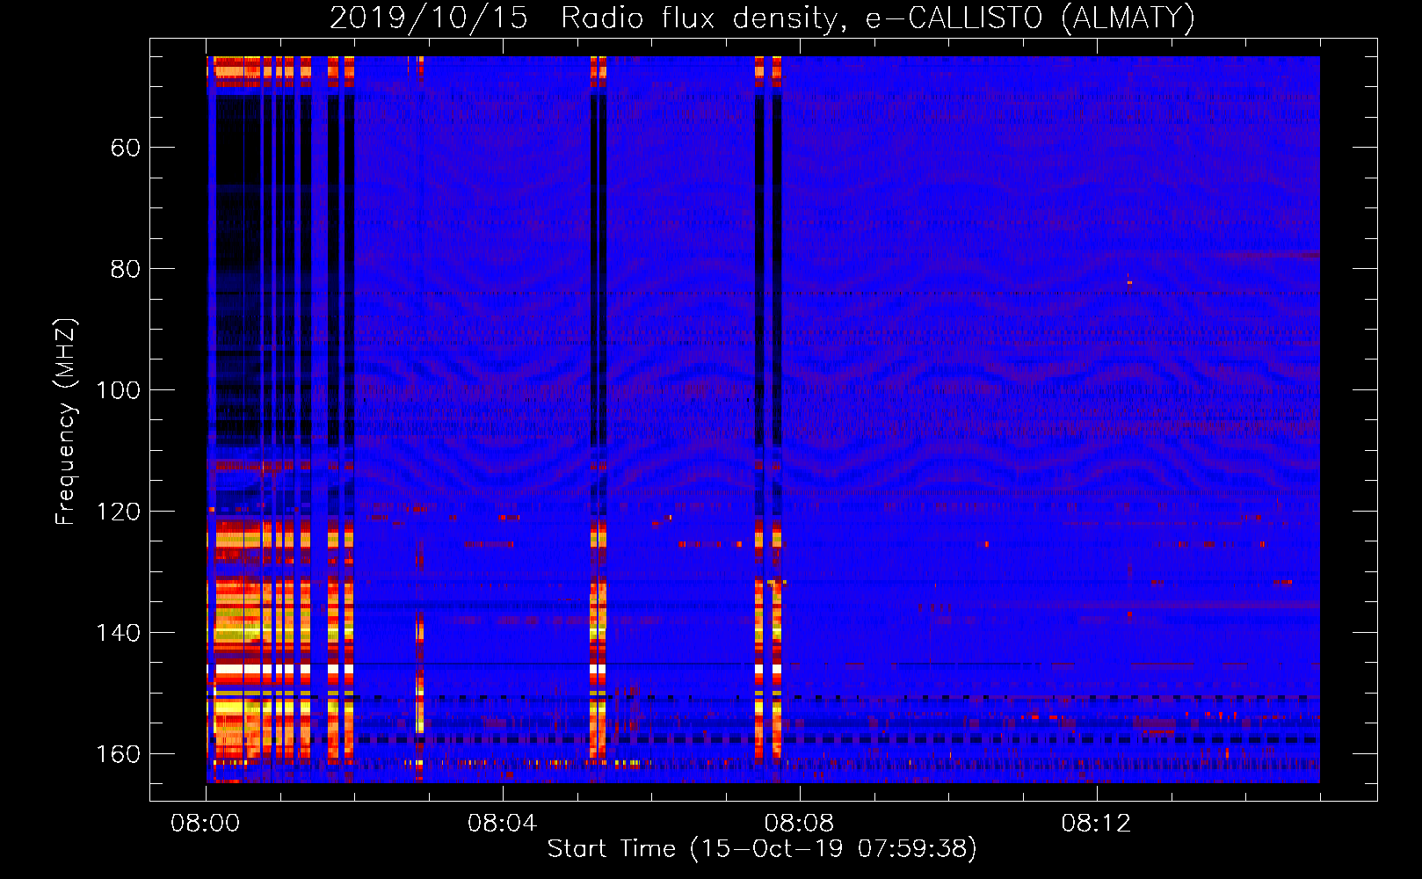Click the 'Start Time (15-Oct-19 07:59:38)' label

coord(762,849)
